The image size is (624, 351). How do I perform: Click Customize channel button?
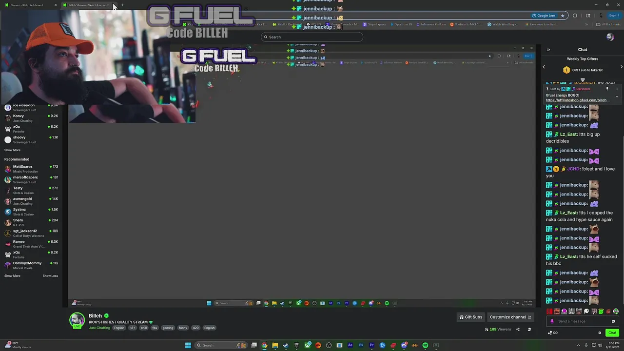(510, 317)
